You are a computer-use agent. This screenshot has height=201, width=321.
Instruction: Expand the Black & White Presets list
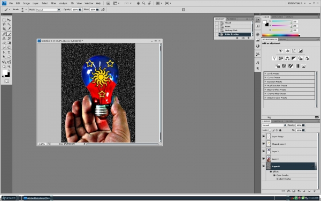pos(265,90)
